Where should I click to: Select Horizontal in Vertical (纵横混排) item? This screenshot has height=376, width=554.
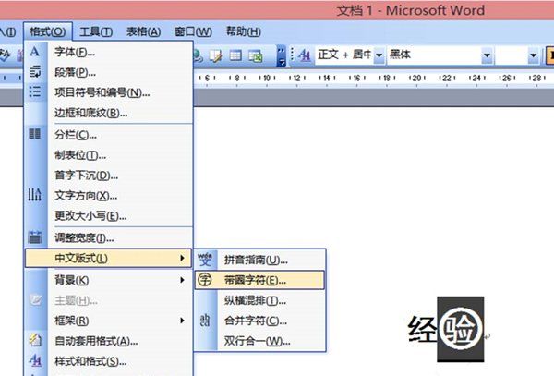tap(259, 301)
